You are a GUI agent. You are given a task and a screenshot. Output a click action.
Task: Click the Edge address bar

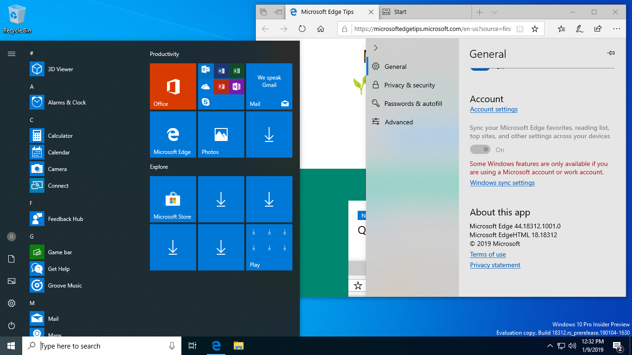click(x=433, y=29)
